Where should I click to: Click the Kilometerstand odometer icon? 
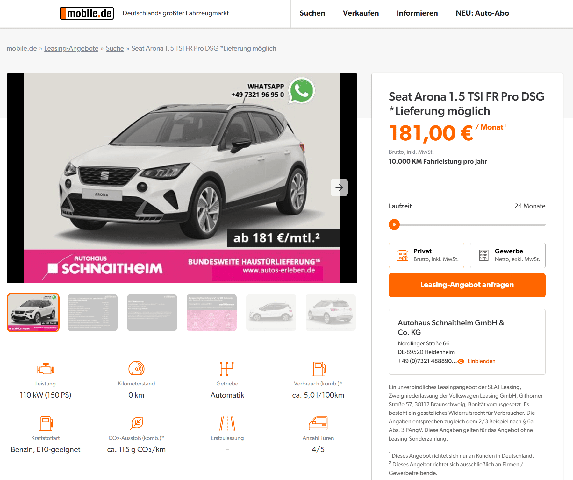[136, 368]
